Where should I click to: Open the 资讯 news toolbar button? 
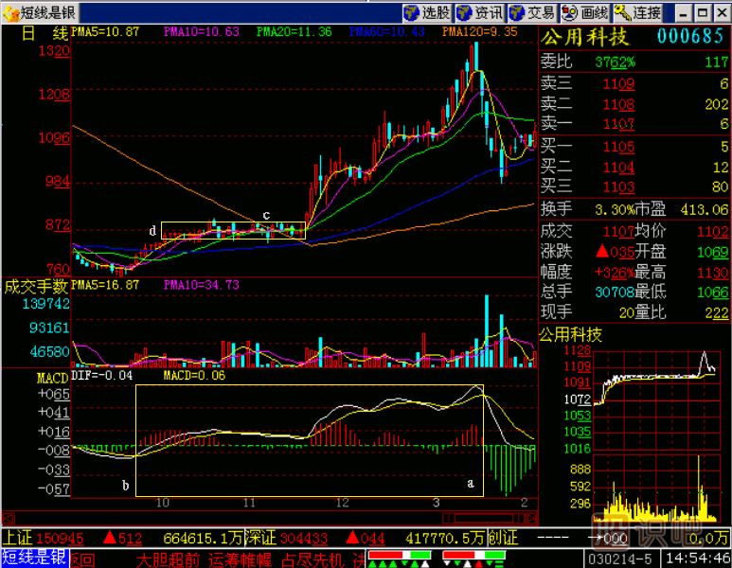(479, 12)
